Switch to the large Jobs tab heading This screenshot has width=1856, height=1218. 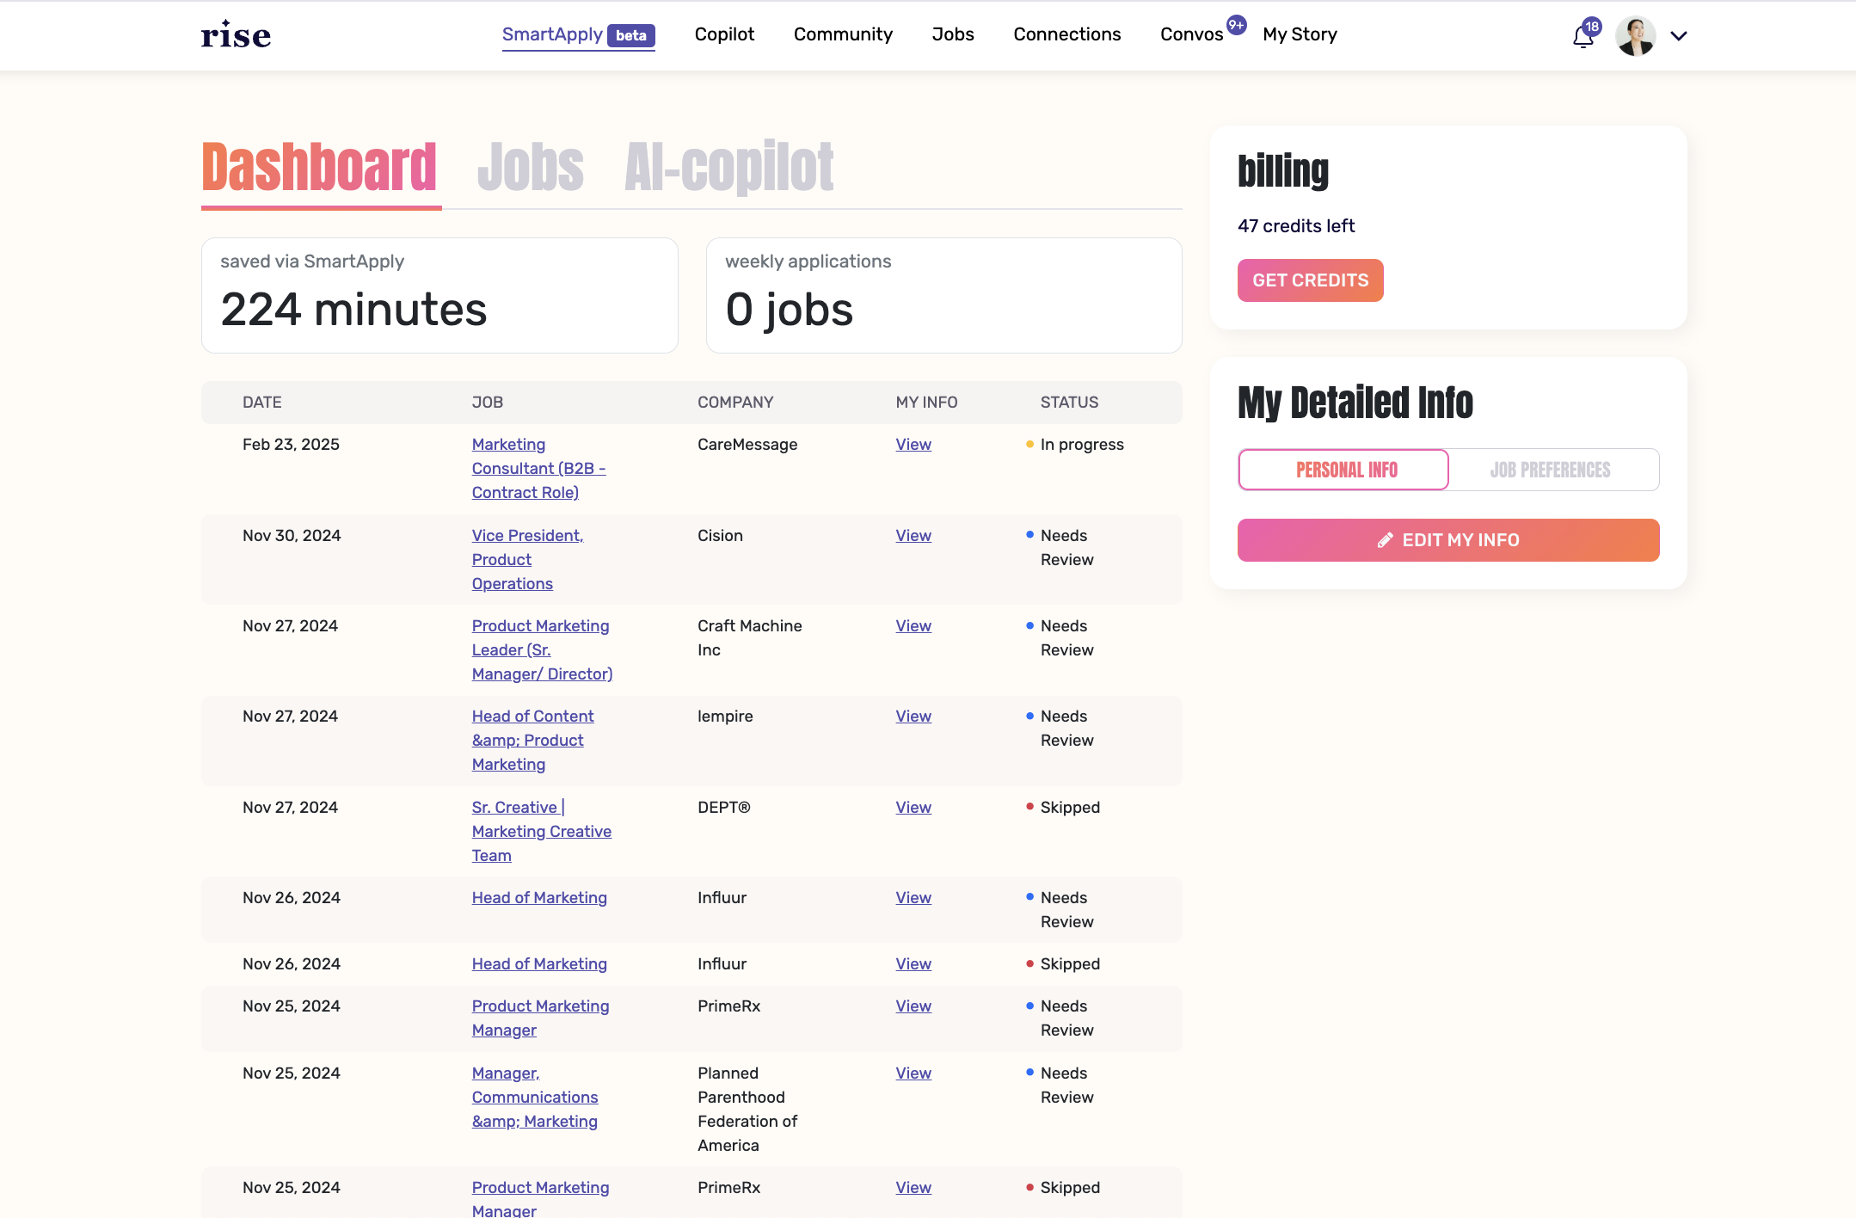(531, 167)
